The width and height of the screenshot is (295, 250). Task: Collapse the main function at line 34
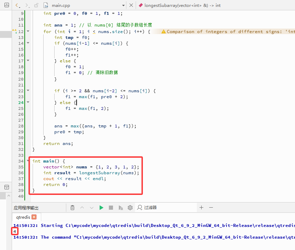point(28,161)
